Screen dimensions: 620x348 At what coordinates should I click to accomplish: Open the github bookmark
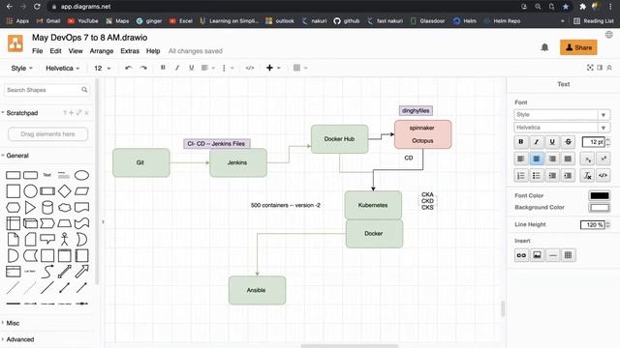(347, 21)
